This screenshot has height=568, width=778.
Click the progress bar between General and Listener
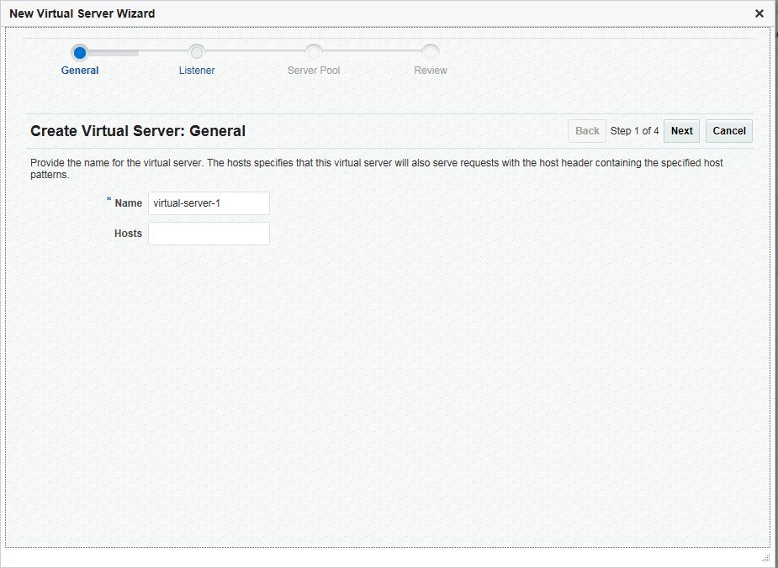(x=139, y=53)
